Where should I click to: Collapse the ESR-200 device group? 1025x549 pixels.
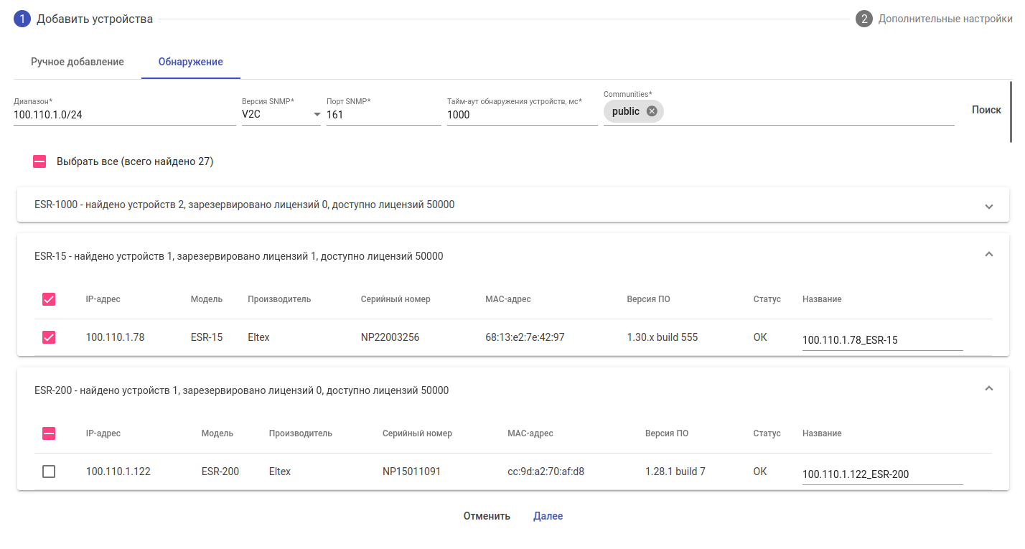pyautogui.click(x=988, y=388)
